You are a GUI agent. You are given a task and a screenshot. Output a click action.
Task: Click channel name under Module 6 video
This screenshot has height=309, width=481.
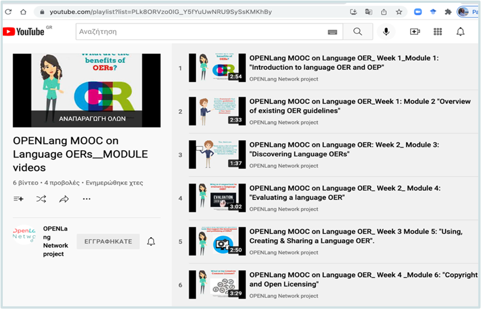coord(284,296)
